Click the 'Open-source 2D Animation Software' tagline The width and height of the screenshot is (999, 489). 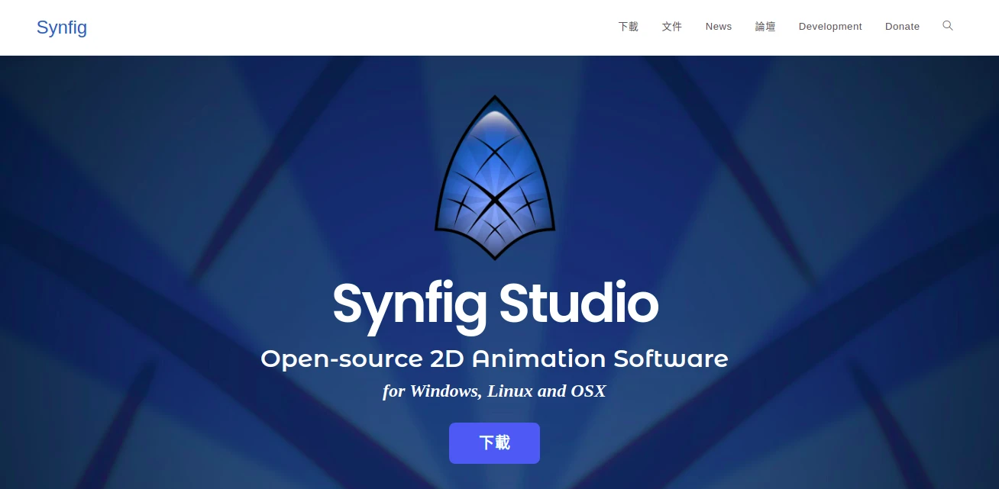[x=494, y=359]
